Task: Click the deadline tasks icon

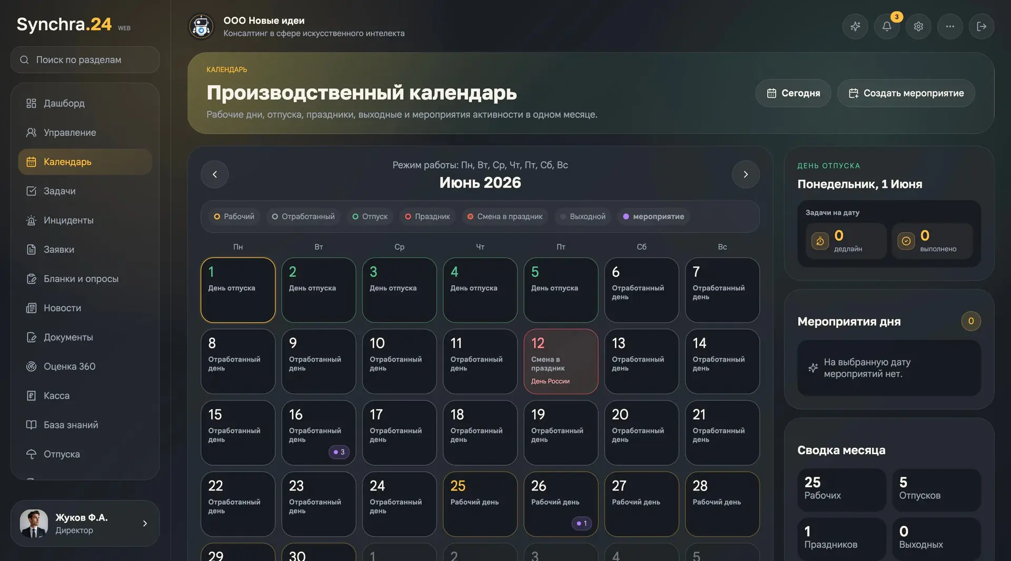Action: 820,241
